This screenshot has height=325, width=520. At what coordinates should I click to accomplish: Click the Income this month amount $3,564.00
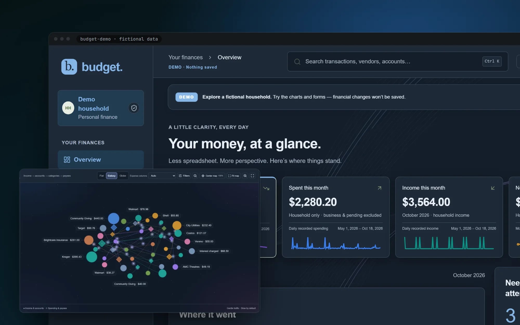(x=426, y=202)
